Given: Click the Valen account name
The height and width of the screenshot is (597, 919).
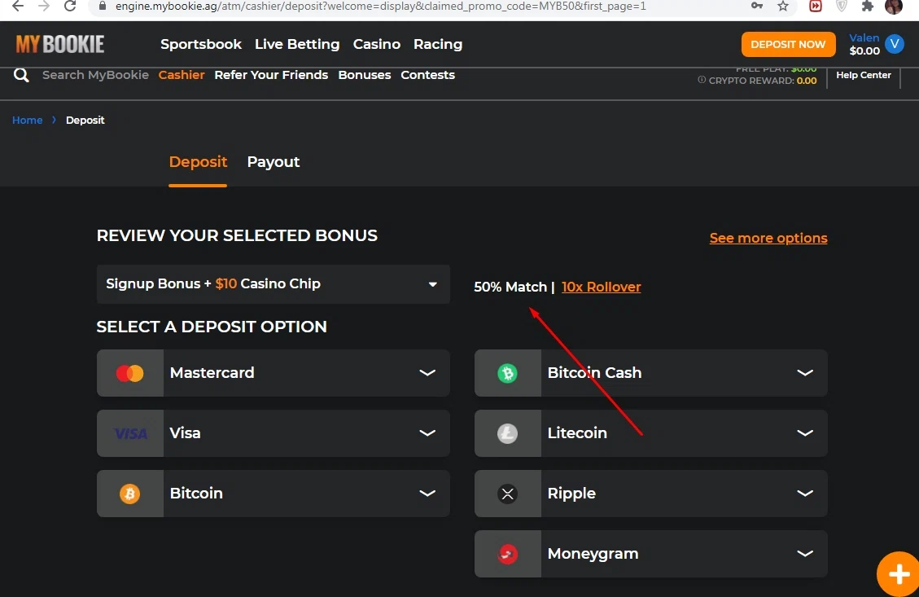Looking at the screenshot, I should click(x=864, y=38).
